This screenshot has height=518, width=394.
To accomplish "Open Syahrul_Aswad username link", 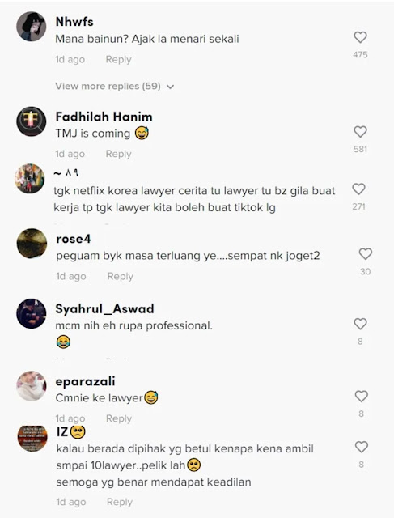I will click(104, 308).
